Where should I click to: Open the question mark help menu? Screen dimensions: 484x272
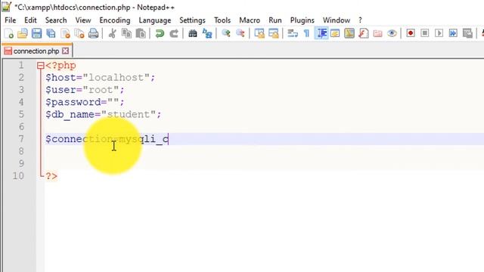(360, 20)
